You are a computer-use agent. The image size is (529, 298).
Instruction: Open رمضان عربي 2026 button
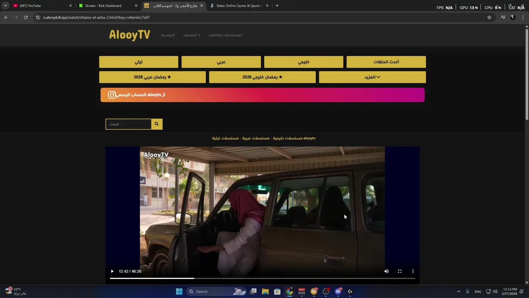153,77
